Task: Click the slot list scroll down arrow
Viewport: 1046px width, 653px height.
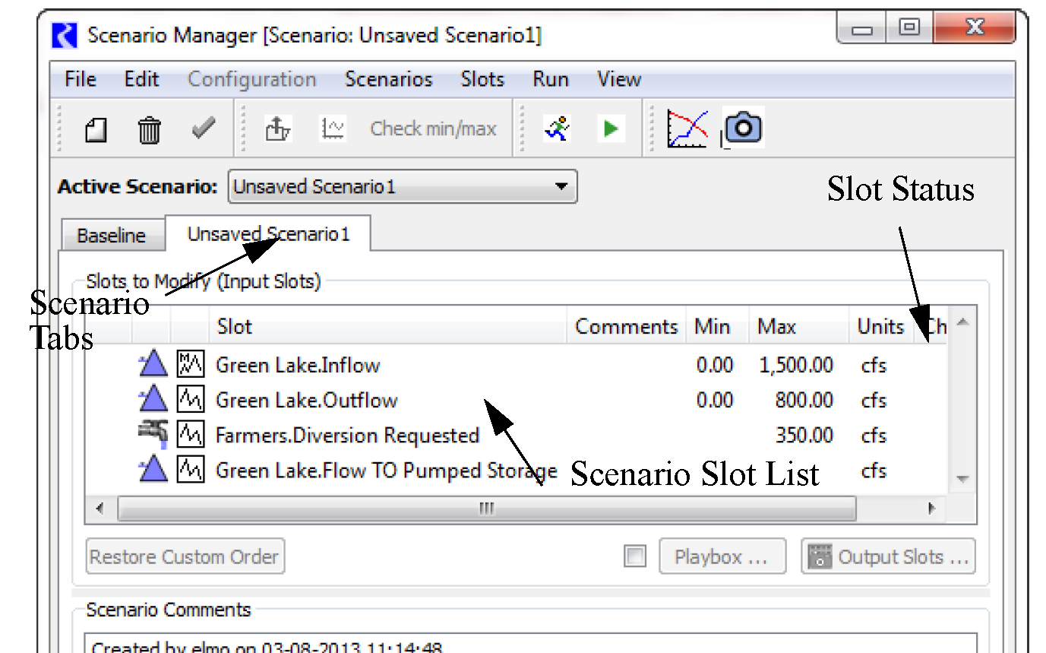Action: pos(962,479)
